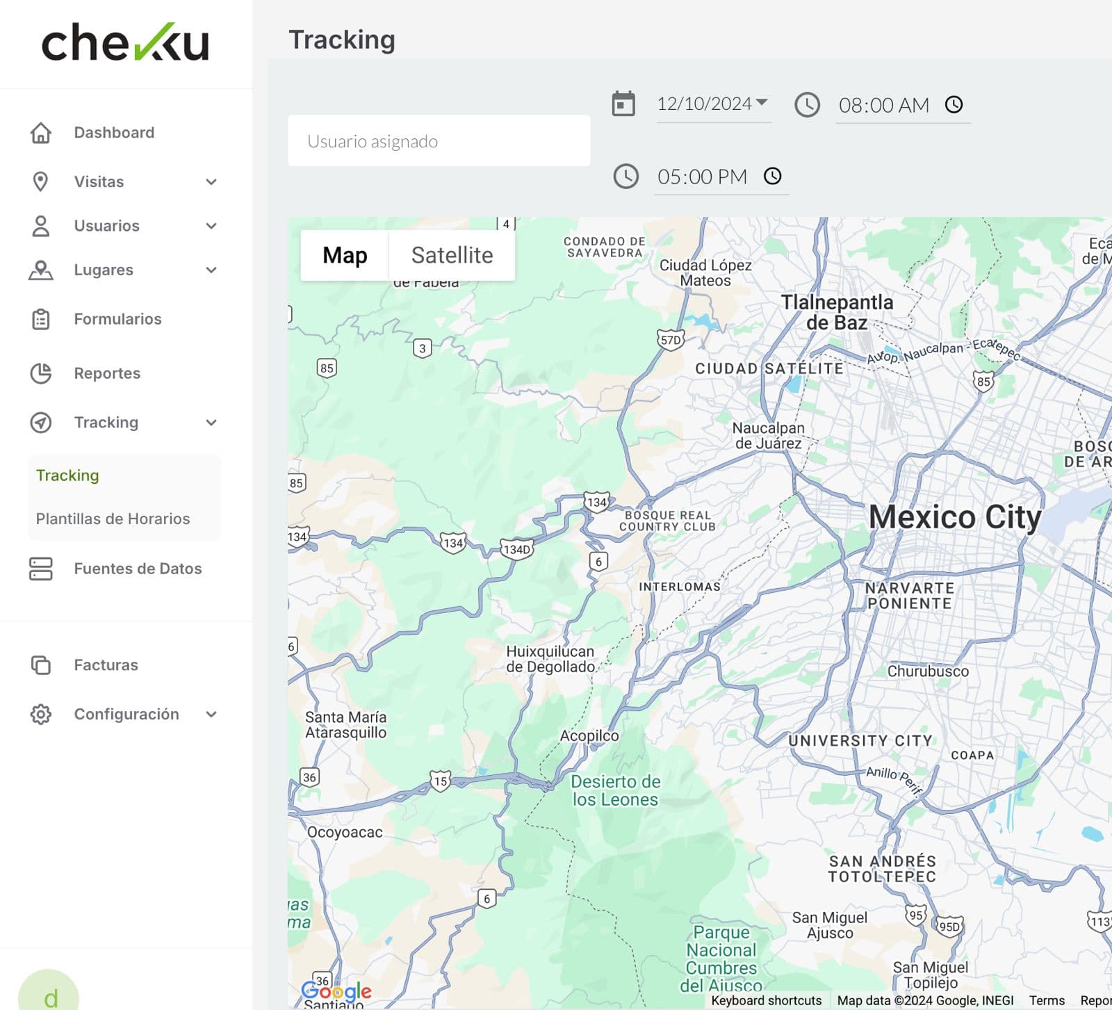Click the Usuarios person icon
The height and width of the screenshot is (1010, 1112).
41,225
